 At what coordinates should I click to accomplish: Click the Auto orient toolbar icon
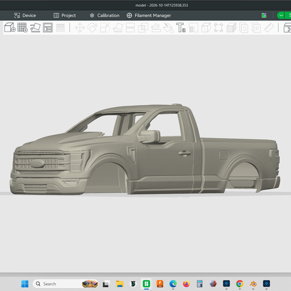click(x=36, y=28)
